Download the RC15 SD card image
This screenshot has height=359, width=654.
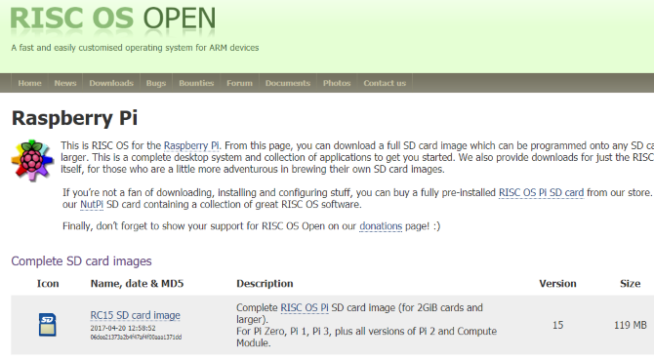135,315
